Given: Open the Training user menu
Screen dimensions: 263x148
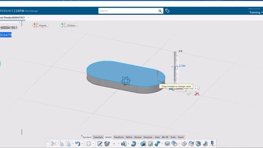Looking at the screenshot, I should point(256,12).
